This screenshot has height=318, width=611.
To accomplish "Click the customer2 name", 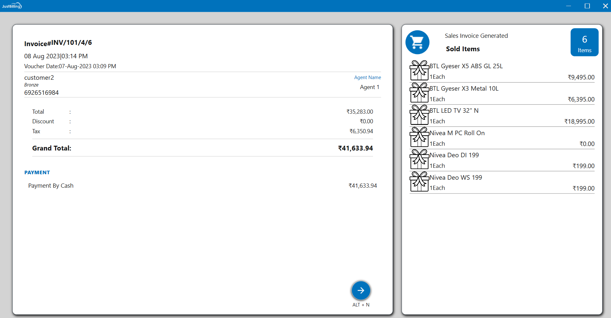I will click(x=39, y=77).
